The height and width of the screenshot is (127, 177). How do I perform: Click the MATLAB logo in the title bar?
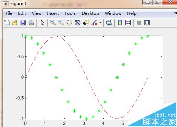pyautogui.click(x=6, y=4)
